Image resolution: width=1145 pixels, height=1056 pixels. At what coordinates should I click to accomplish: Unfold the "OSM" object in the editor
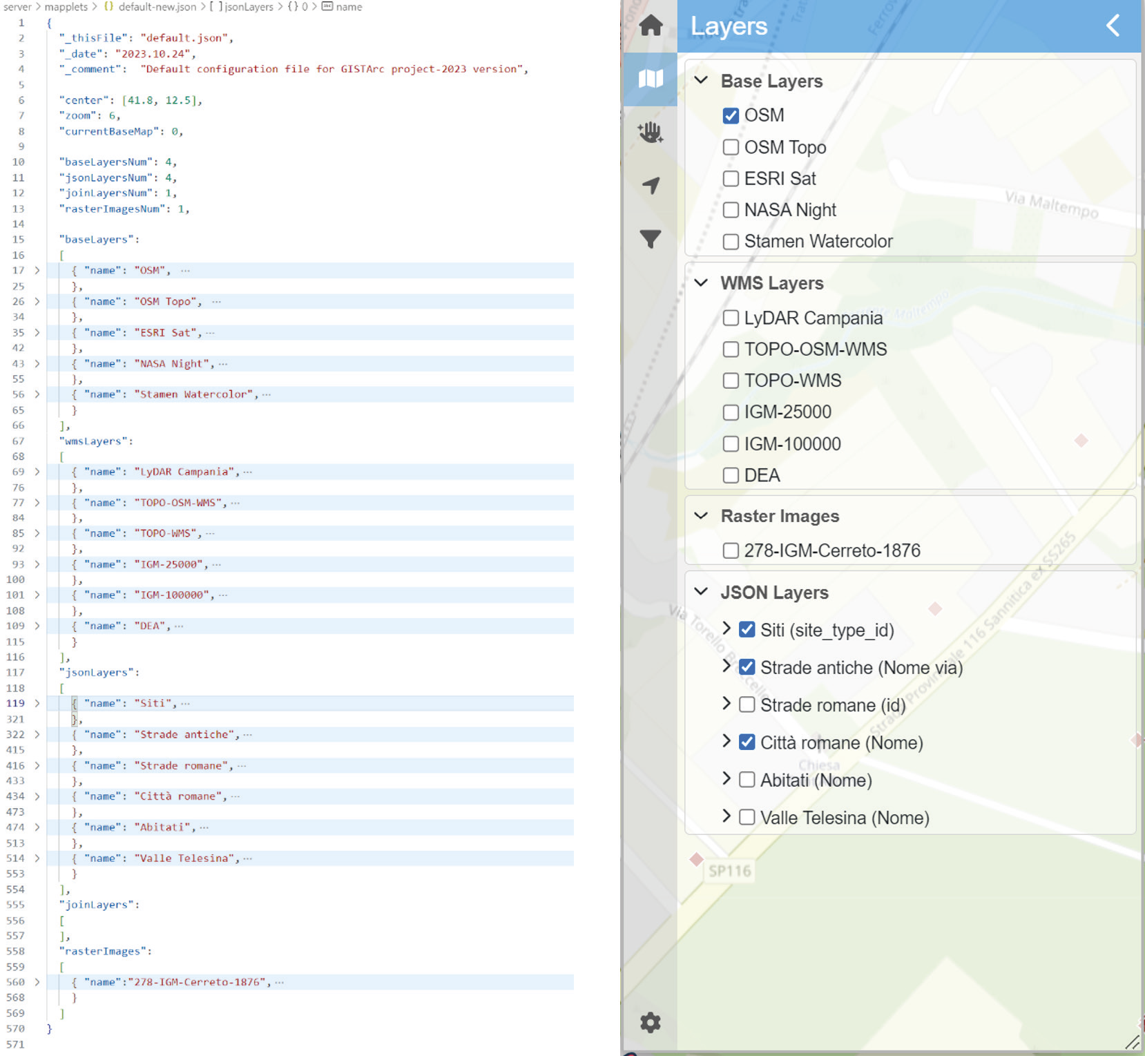click(37, 271)
